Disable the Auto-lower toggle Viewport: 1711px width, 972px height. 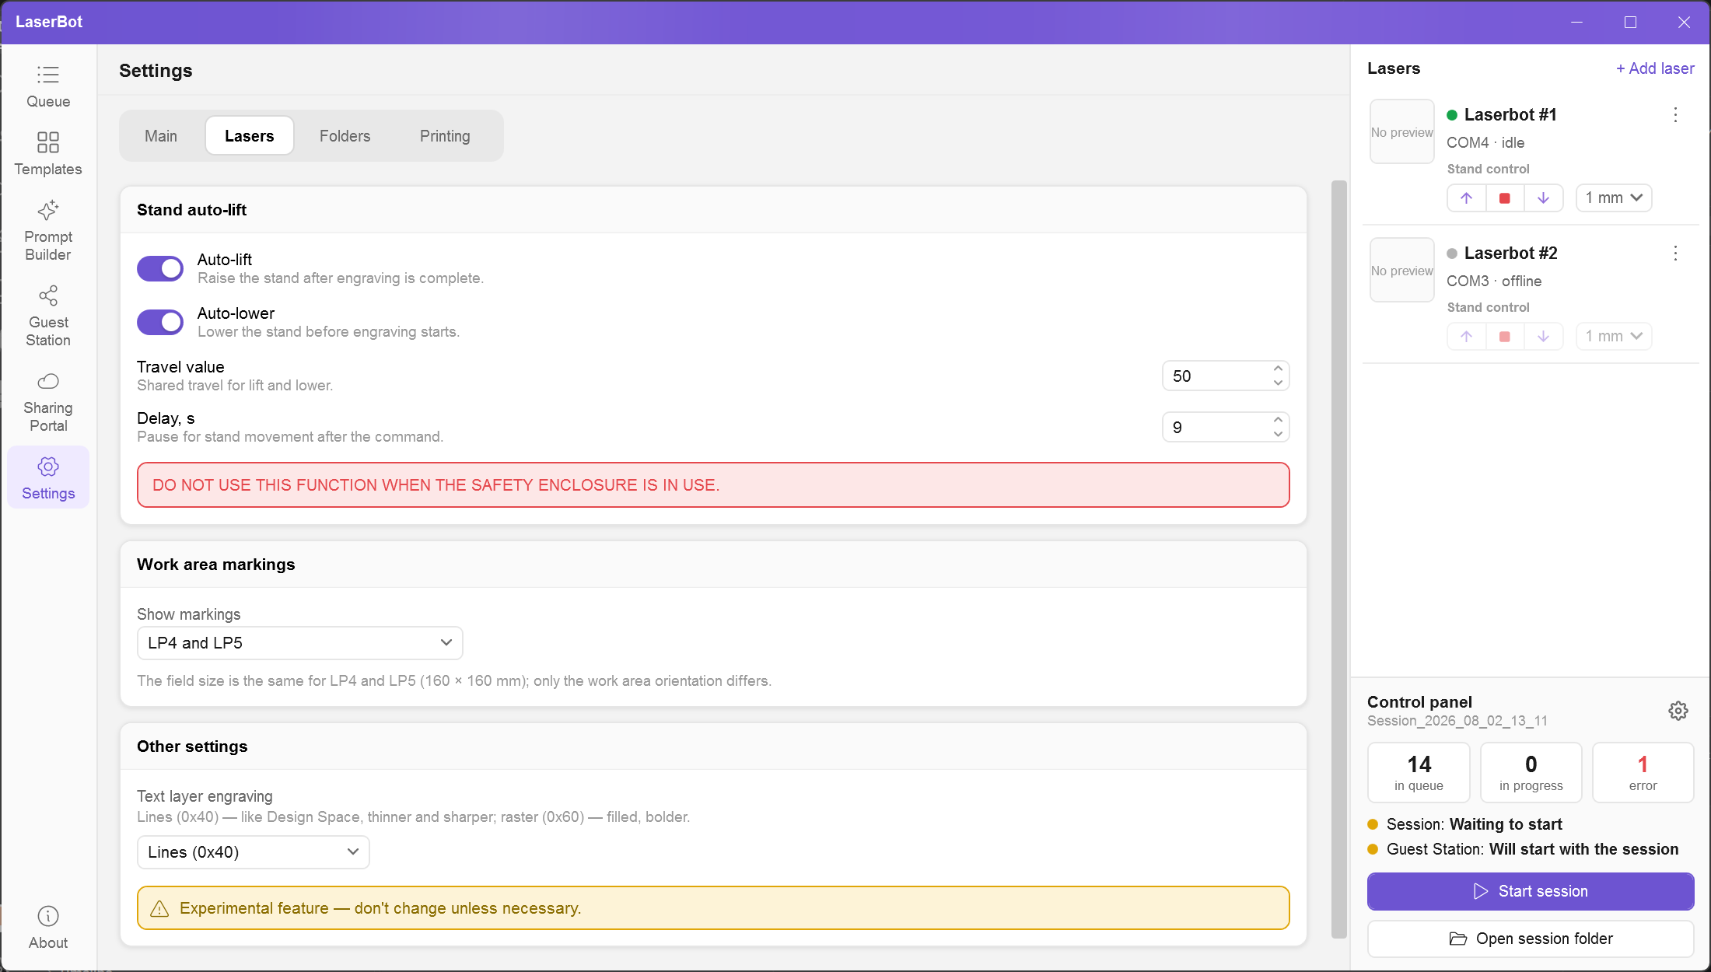160,323
